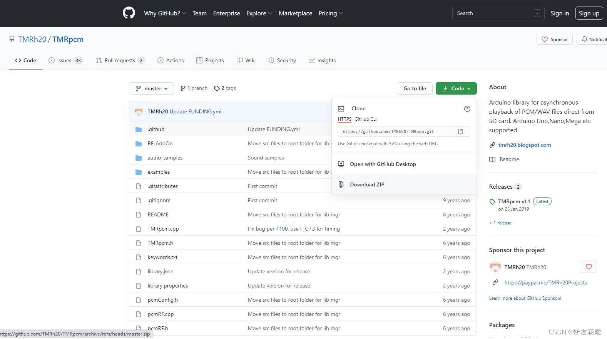Click the desktop icon in Open with GitHub Desktop

(x=341, y=164)
